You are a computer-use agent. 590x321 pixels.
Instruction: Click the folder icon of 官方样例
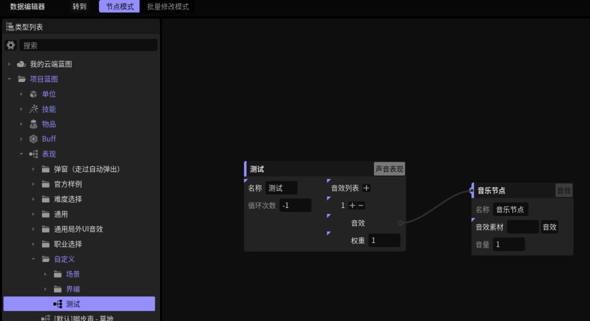[45, 184]
